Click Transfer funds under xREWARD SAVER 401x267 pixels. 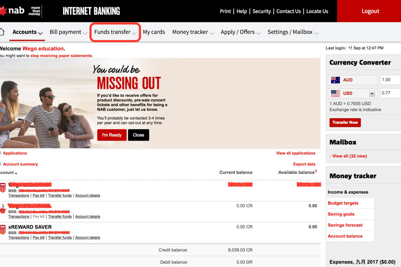point(60,238)
